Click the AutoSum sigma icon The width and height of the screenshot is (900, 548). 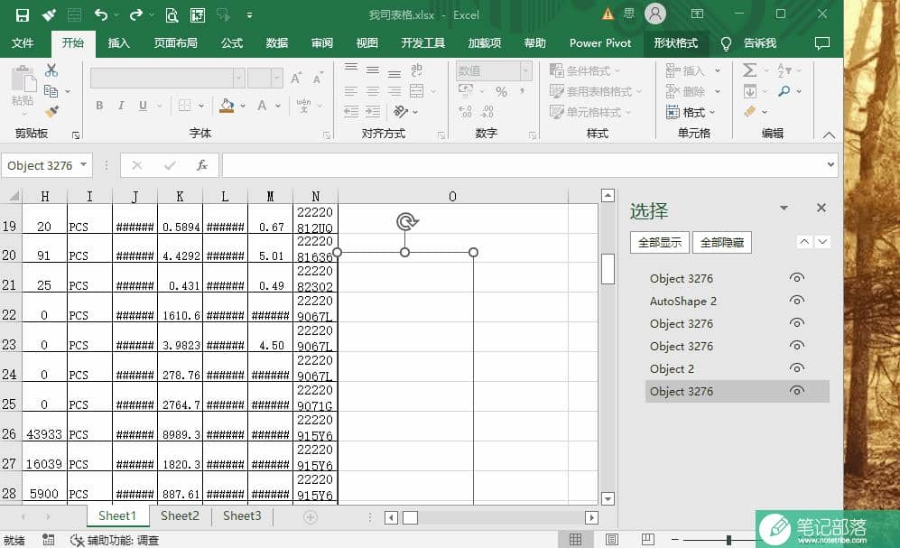click(749, 70)
